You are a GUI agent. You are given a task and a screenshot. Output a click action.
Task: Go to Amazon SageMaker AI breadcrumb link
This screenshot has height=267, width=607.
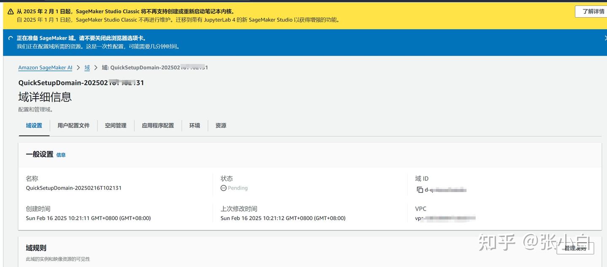point(45,68)
